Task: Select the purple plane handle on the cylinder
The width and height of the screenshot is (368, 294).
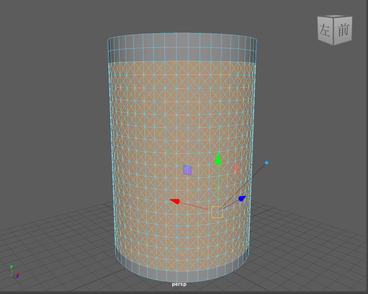Action: (x=187, y=170)
